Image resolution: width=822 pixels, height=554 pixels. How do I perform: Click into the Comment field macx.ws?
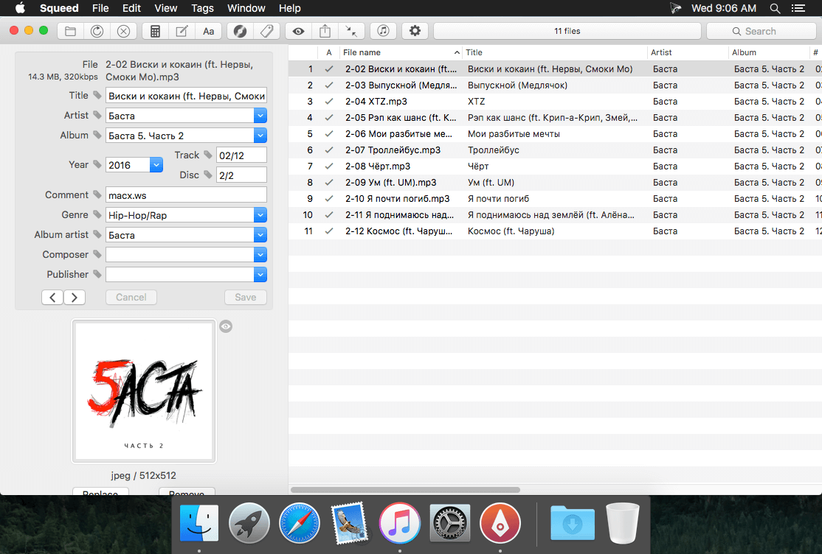pos(186,195)
